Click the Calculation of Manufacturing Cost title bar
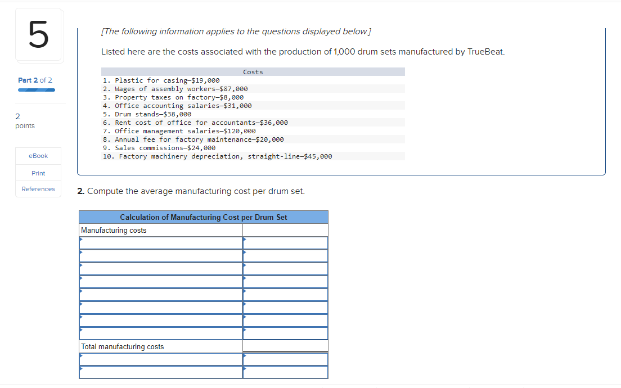The height and width of the screenshot is (388, 621). click(x=204, y=217)
